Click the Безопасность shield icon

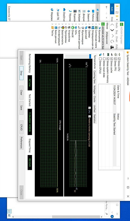click(x=63, y=27)
